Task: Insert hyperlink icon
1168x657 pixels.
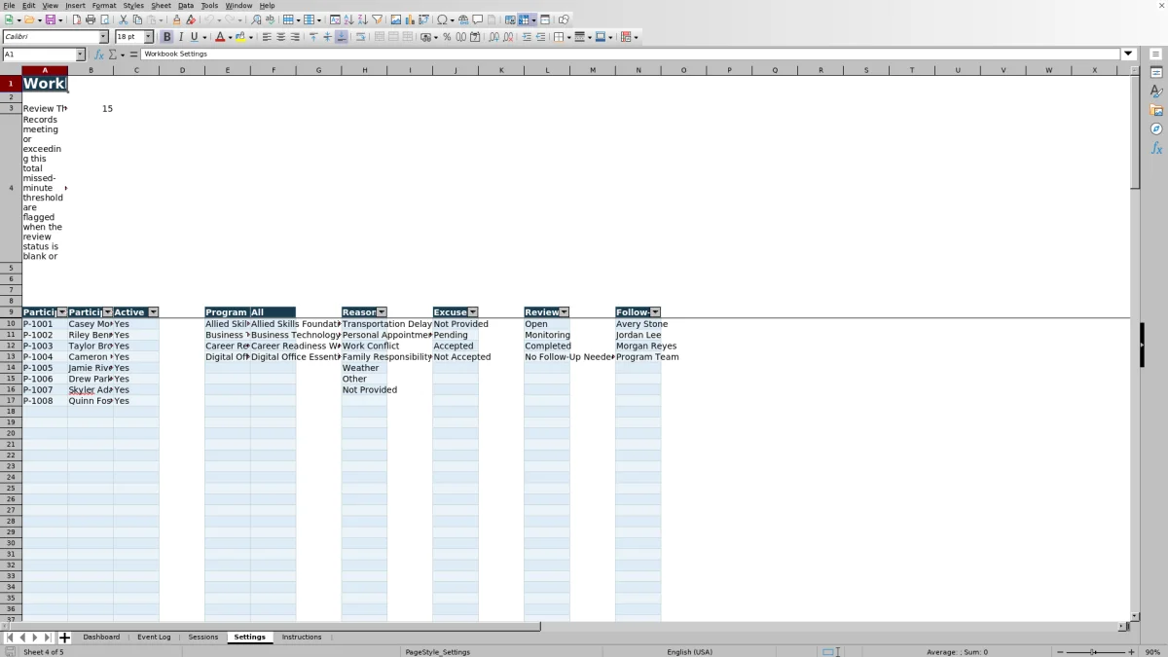Action: pyautogui.click(x=463, y=19)
